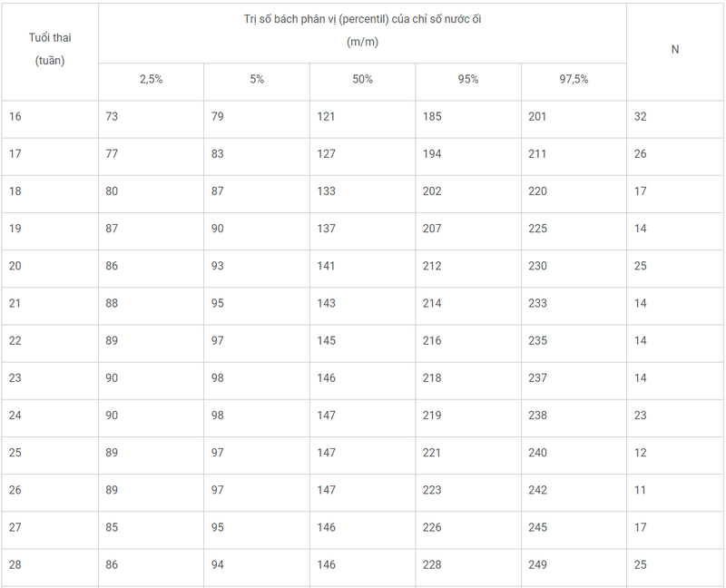Click the value 127 in week 17 row
Screen dimensions: 726x588
327,153
